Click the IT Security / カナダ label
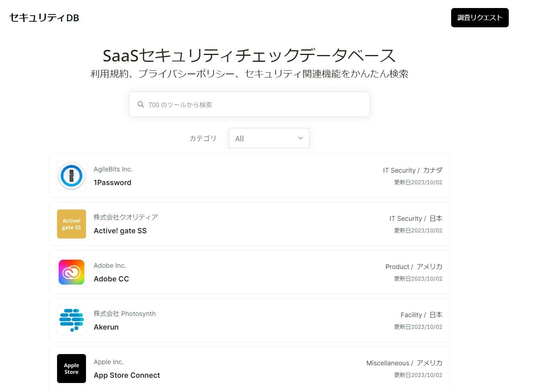The height and width of the screenshot is (389, 536). tap(413, 170)
